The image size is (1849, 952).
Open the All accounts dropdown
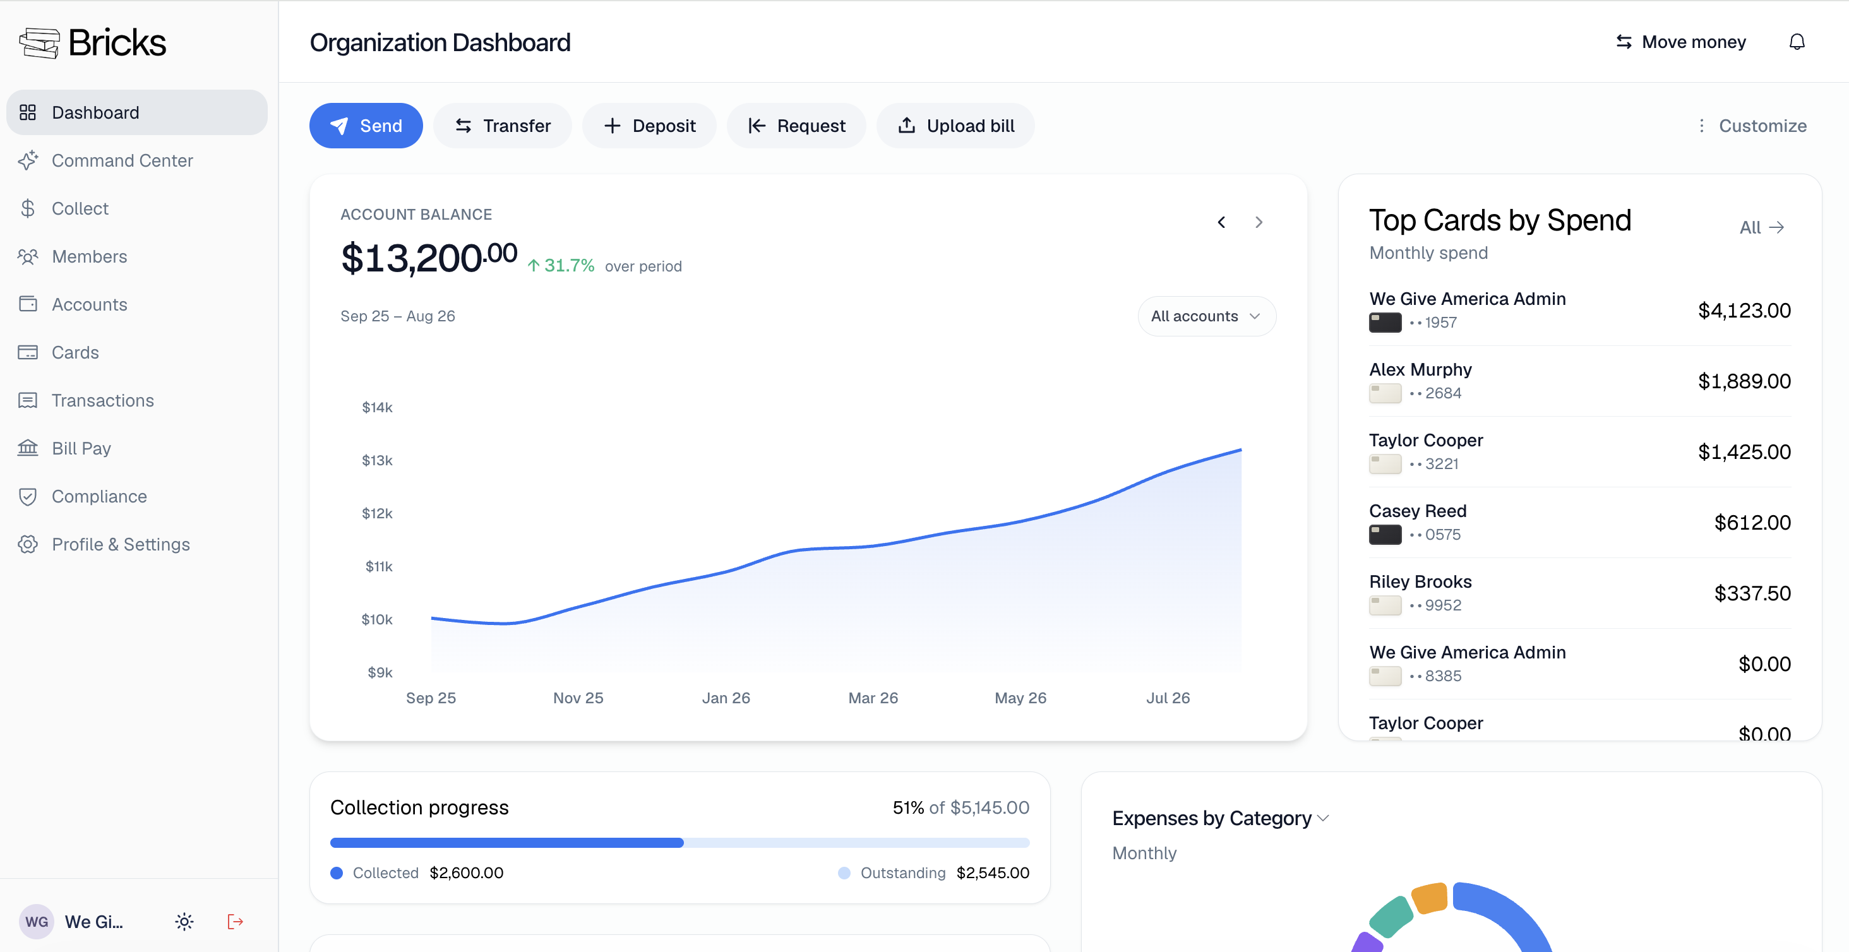coord(1207,316)
